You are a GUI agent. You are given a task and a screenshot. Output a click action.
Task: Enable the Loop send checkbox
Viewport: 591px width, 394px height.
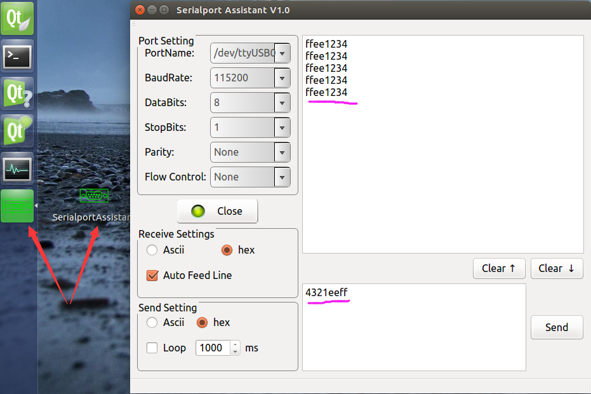click(x=152, y=348)
